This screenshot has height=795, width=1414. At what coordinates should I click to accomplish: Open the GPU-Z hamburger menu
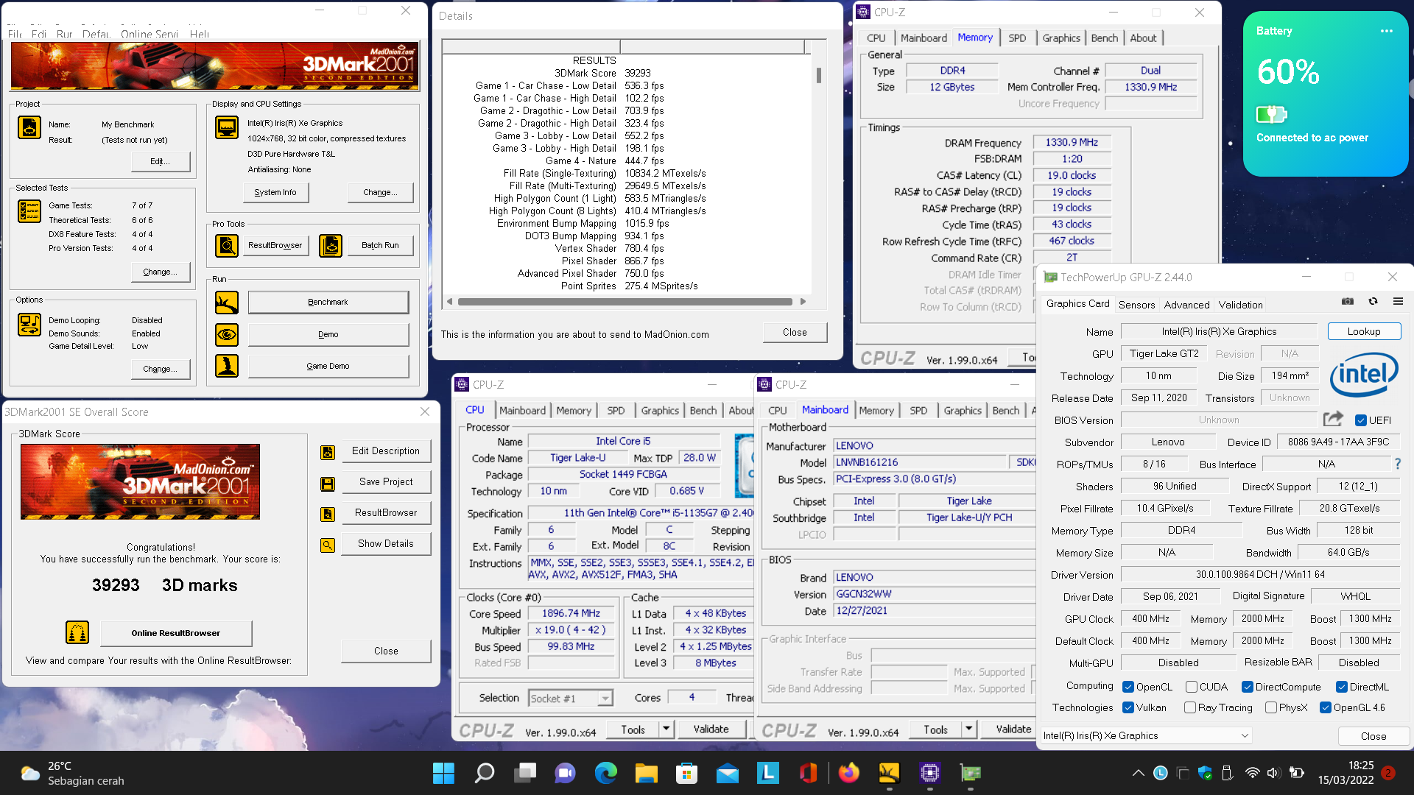[1398, 301]
